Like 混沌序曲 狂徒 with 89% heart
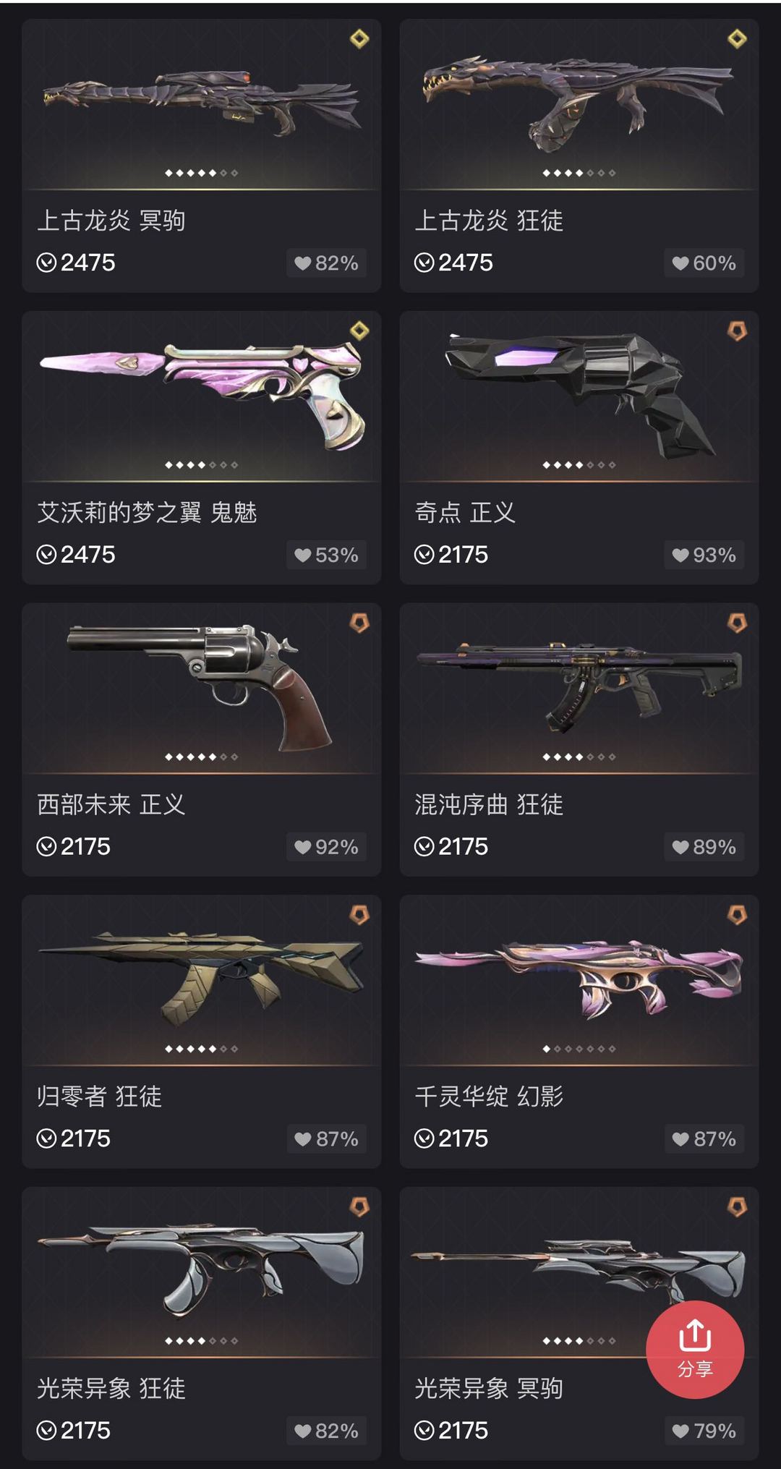 704,847
